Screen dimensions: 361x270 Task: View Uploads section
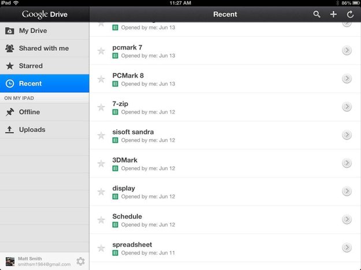coord(44,130)
